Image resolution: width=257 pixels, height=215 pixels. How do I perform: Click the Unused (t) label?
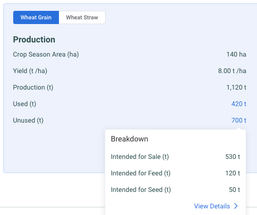pyautogui.click(x=28, y=120)
